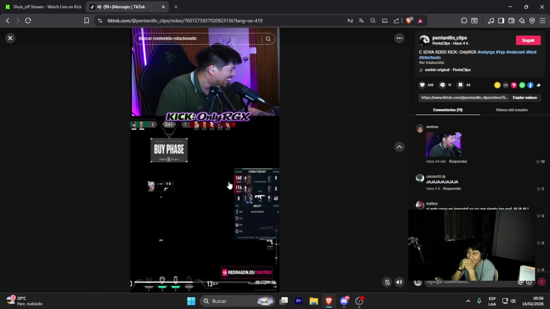Open the #trinchudo hashtag
This screenshot has width=550, height=309.
pyautogui.click(x=430, y=58)
